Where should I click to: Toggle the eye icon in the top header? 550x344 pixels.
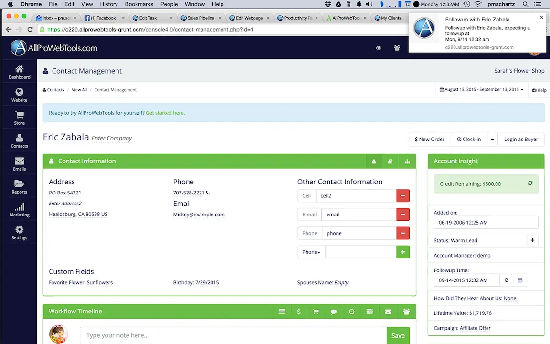[x=378, y=48]
